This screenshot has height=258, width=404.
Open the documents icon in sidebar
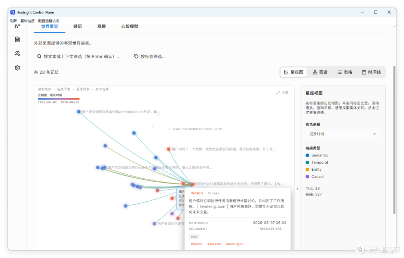pyautogui.click(x=17, y=39)
